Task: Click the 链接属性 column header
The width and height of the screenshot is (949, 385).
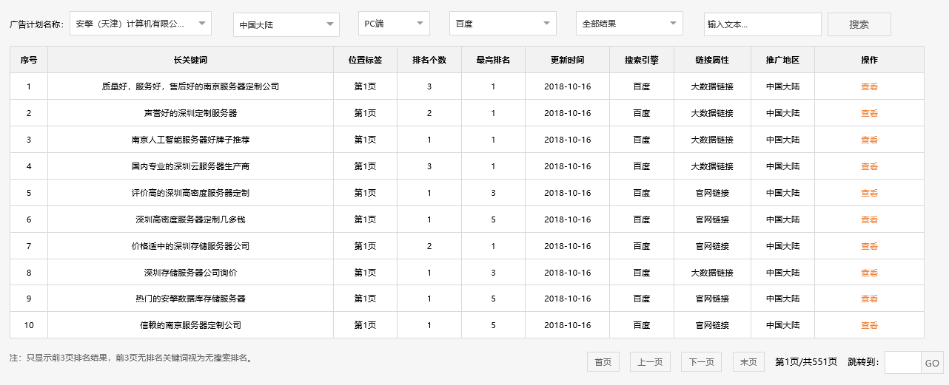Action: [712, 60]
